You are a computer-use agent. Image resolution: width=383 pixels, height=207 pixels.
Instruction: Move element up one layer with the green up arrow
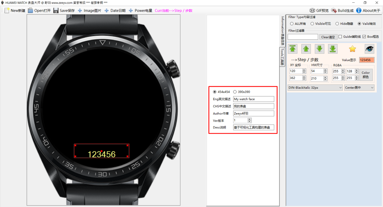306,49
